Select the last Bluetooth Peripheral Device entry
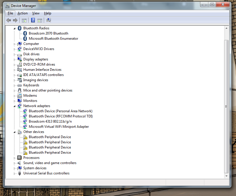The height and width of the screenshot is (196, 236). pos(50,153)
